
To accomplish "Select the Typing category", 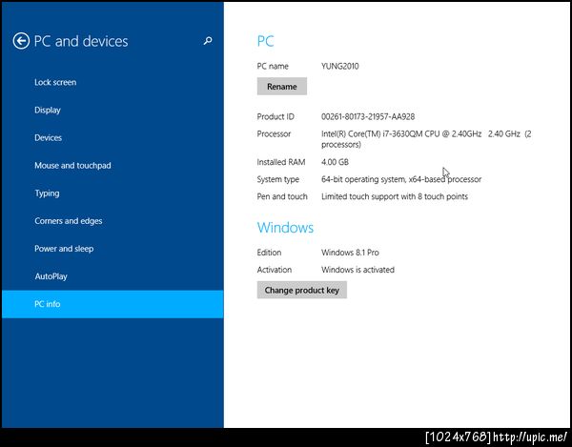I will tap(112, 193).
